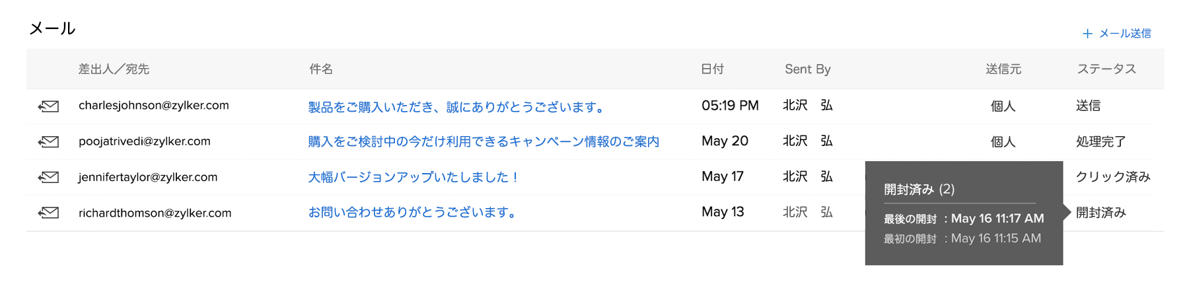Click sent-mail icon beside poojatrivedi@zylker.com
Screen dimensions: 1189x290
pyautogui.click(x=48, y=141)
